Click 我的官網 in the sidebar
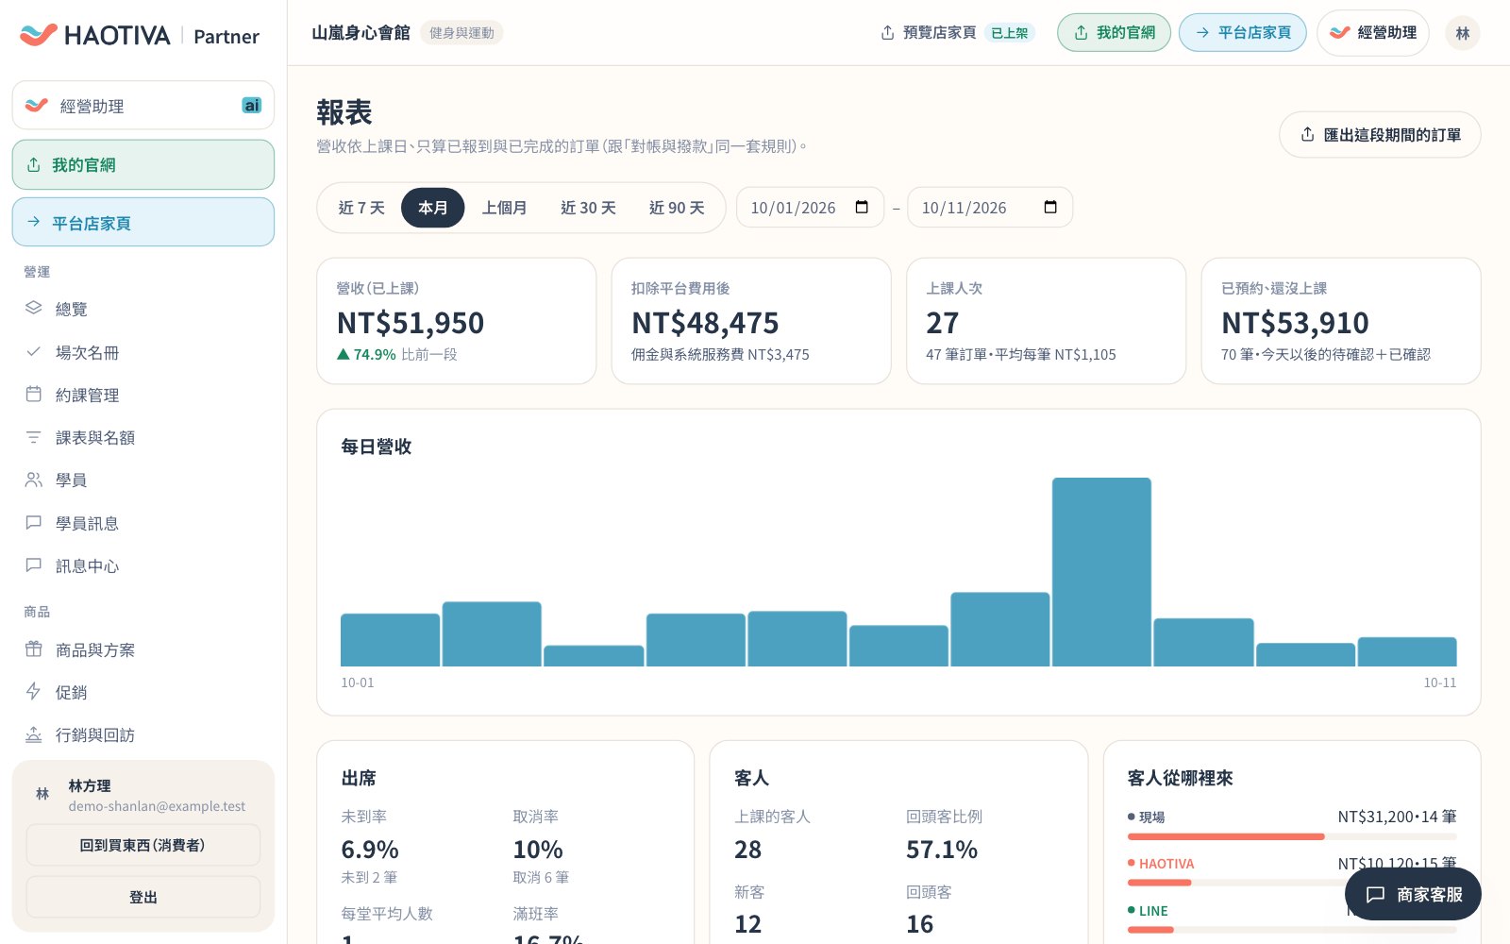This screenshot has height=944, width=1510. click(143, 165)
